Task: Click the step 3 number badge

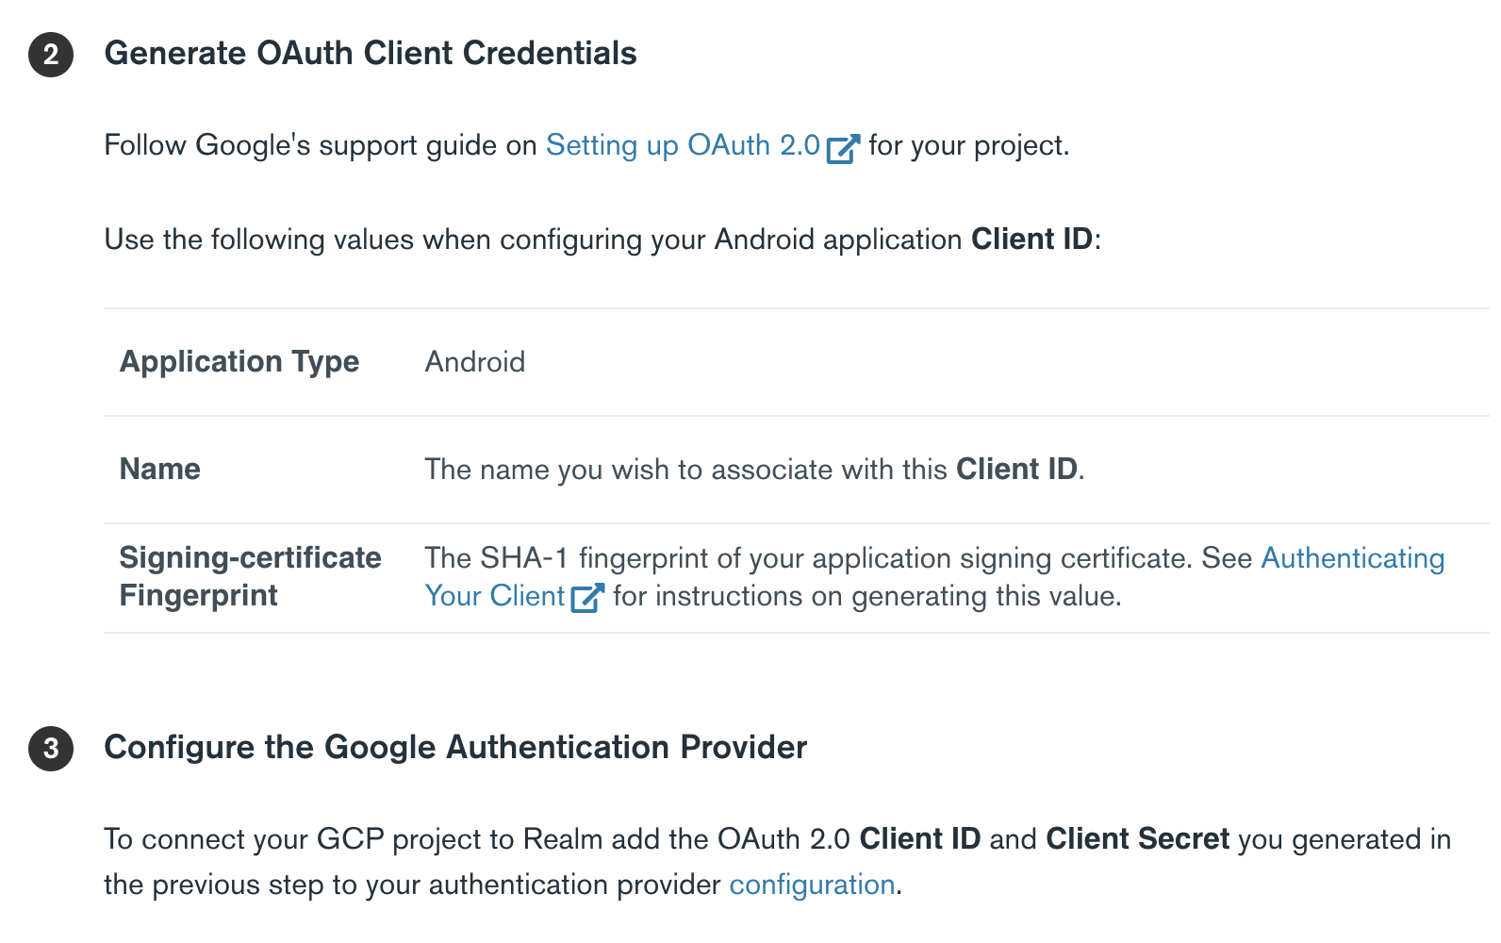Action: (51, 749)
